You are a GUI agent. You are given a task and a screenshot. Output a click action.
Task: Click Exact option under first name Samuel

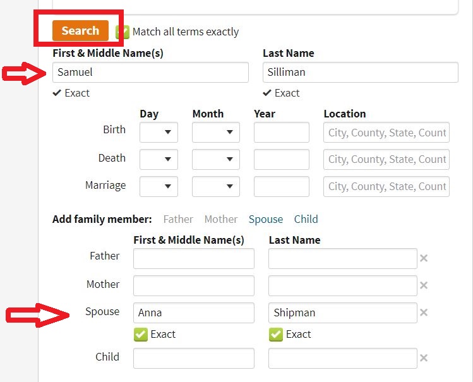(71, 93)
